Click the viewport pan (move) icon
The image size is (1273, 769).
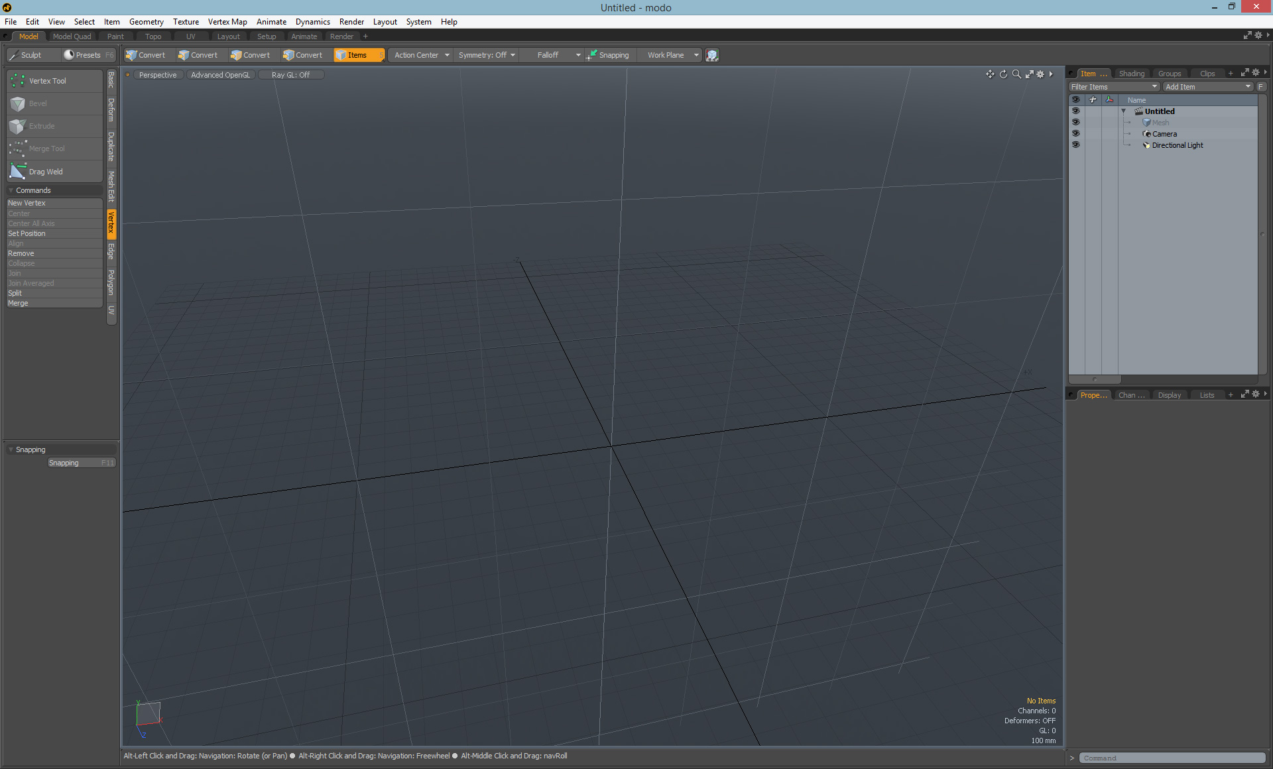coord(990,74)
